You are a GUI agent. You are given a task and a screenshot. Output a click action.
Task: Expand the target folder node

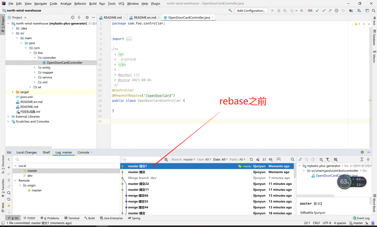(x=13, y=92)
